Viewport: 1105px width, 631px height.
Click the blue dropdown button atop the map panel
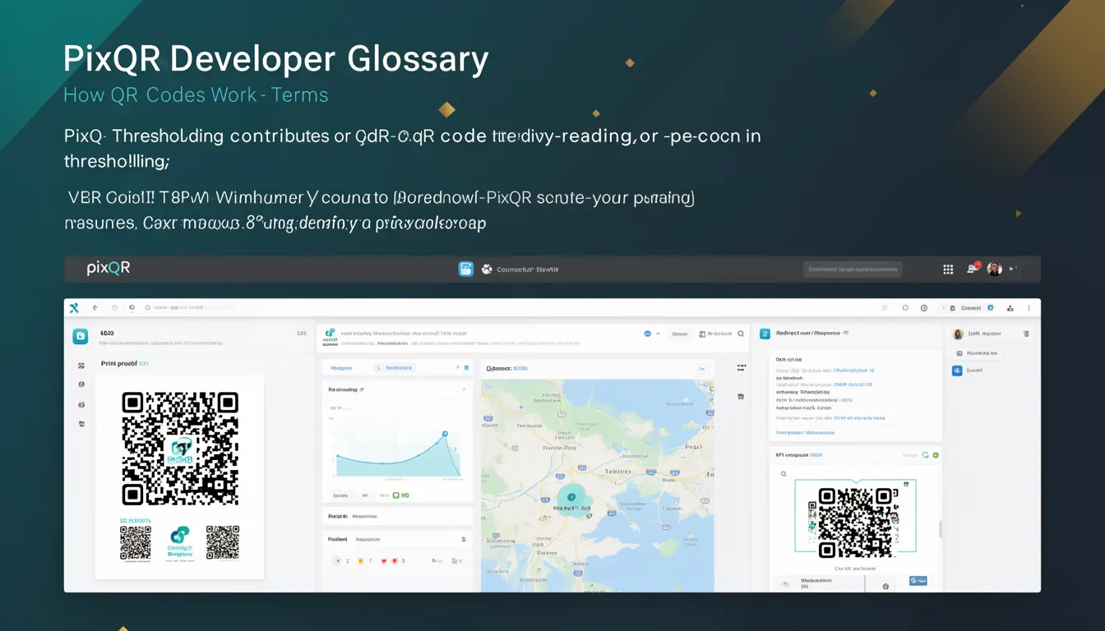pos(701,369)
